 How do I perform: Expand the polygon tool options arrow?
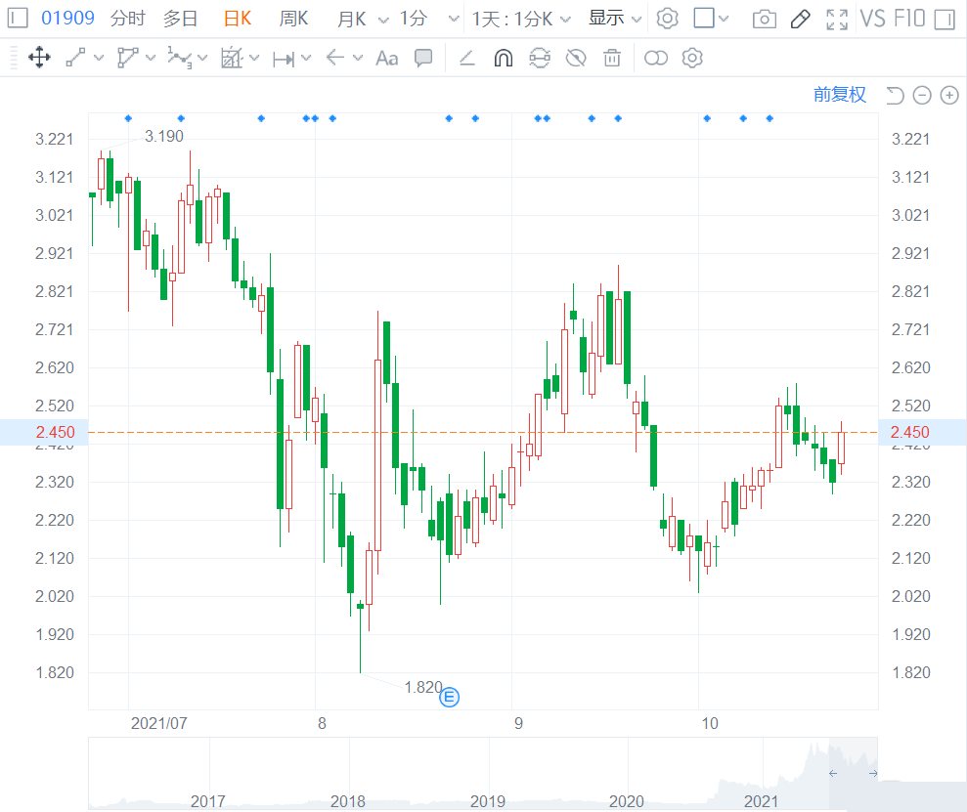(151, 58)
